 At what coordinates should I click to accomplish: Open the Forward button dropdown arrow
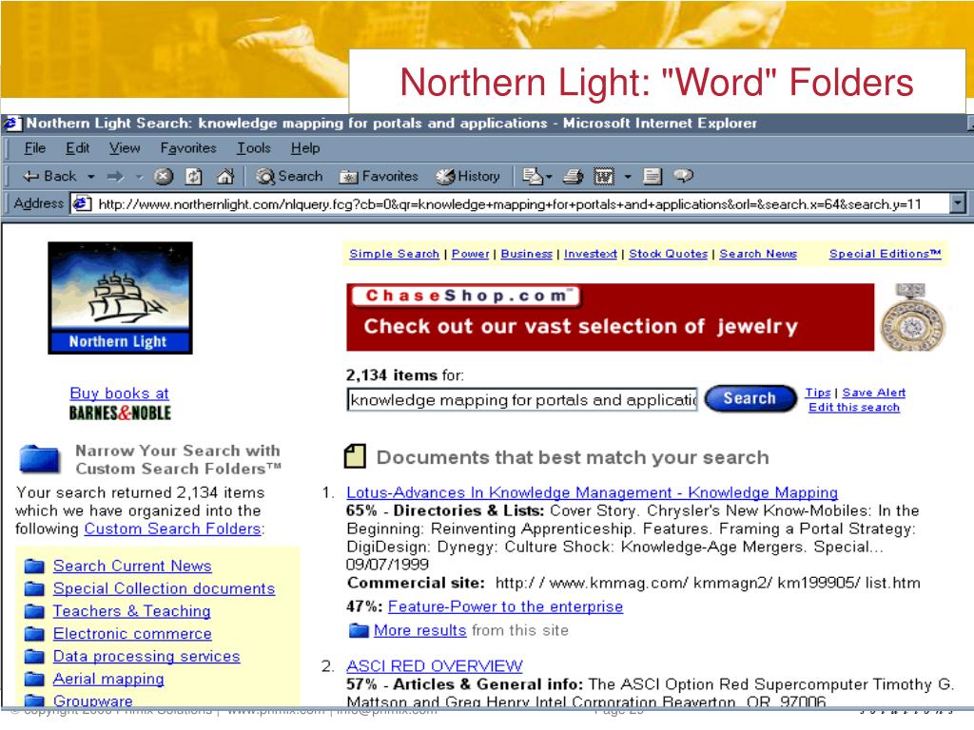click(x=139, y=177)
